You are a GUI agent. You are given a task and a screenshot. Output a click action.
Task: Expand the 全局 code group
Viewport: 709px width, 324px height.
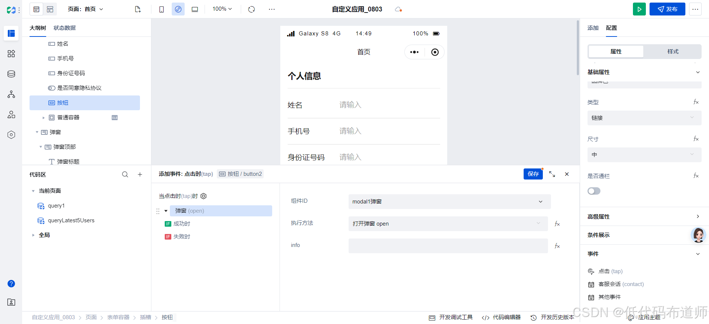pyautogui.click(x=33, y=235)
